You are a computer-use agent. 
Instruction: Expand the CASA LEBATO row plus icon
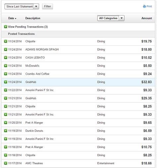[x=6, y=58]
